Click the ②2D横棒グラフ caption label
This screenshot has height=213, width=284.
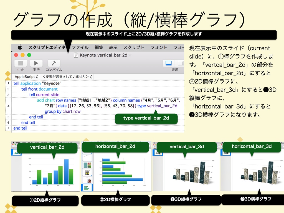tap(116, 199)
